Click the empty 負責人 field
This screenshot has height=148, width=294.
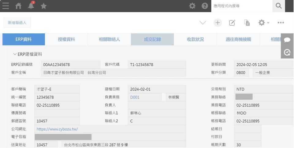click(x=157, y=105)
